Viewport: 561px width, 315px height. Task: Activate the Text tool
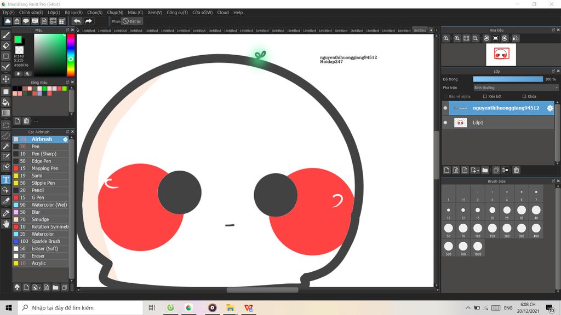tap(5, 179)
